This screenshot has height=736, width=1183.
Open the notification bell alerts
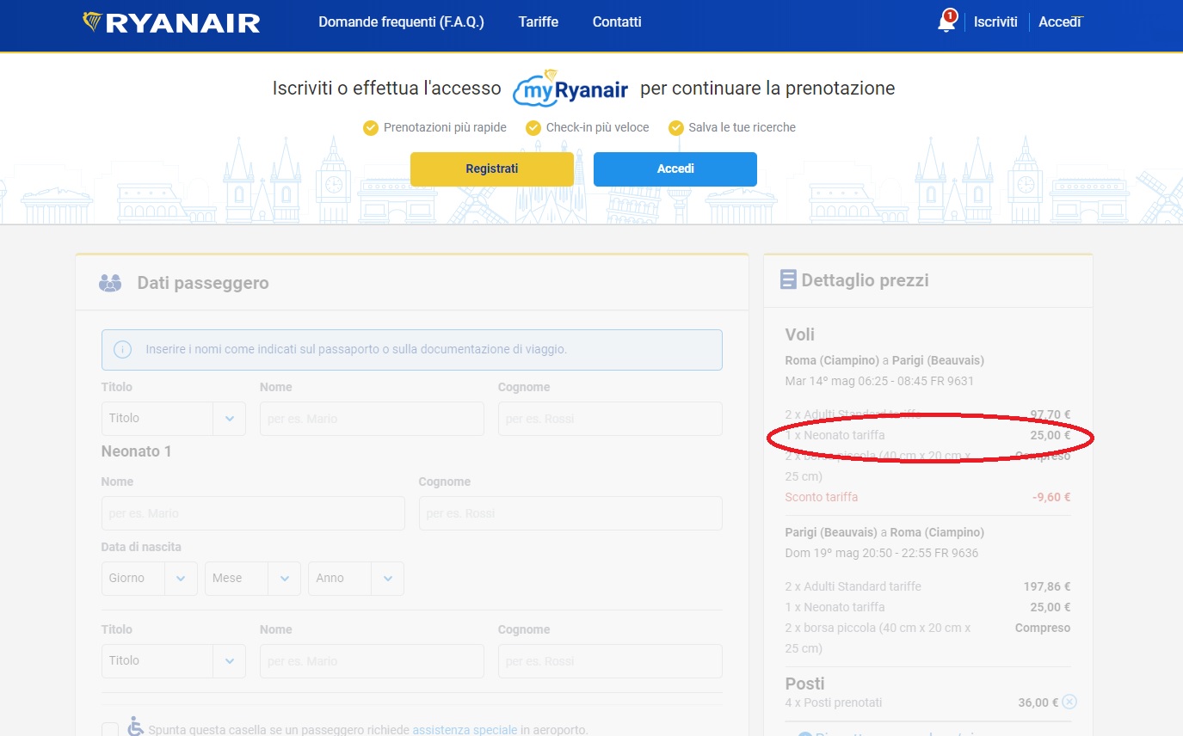pyautogui.click(x=946, y=22)
